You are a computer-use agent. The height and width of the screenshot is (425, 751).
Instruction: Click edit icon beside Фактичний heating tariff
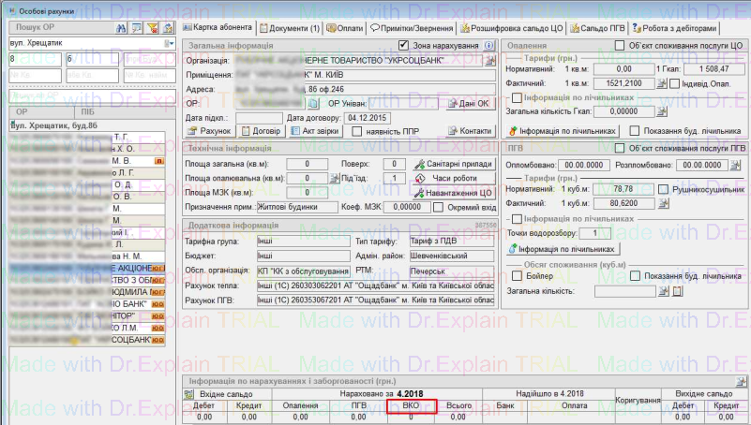click(x=662, y=84)
